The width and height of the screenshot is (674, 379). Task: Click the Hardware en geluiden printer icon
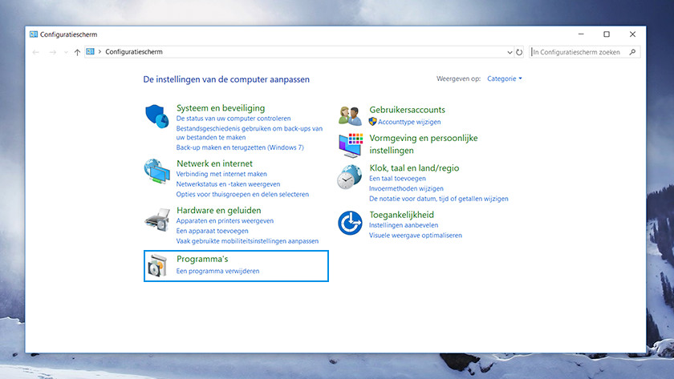pyautogui.click(x=156, y=219)
